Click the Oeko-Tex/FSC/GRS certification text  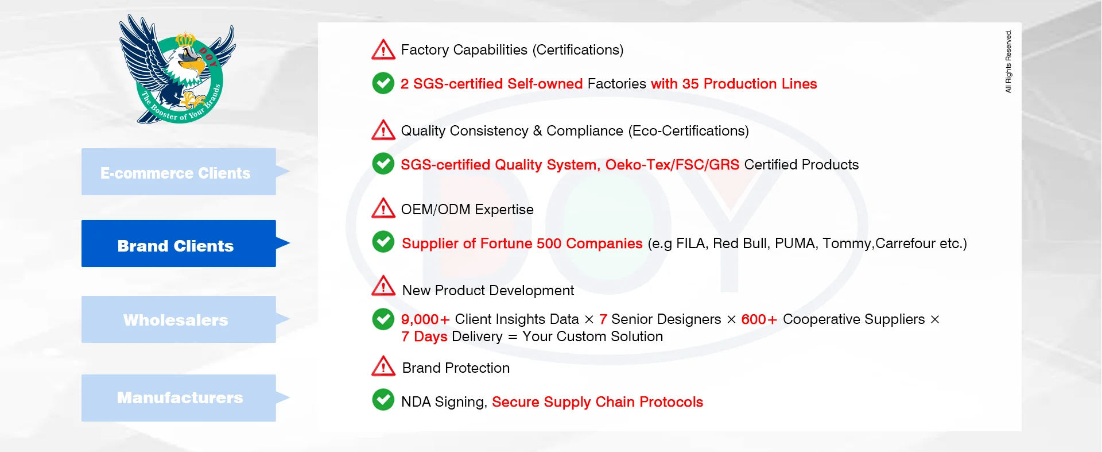coord(672,165)
